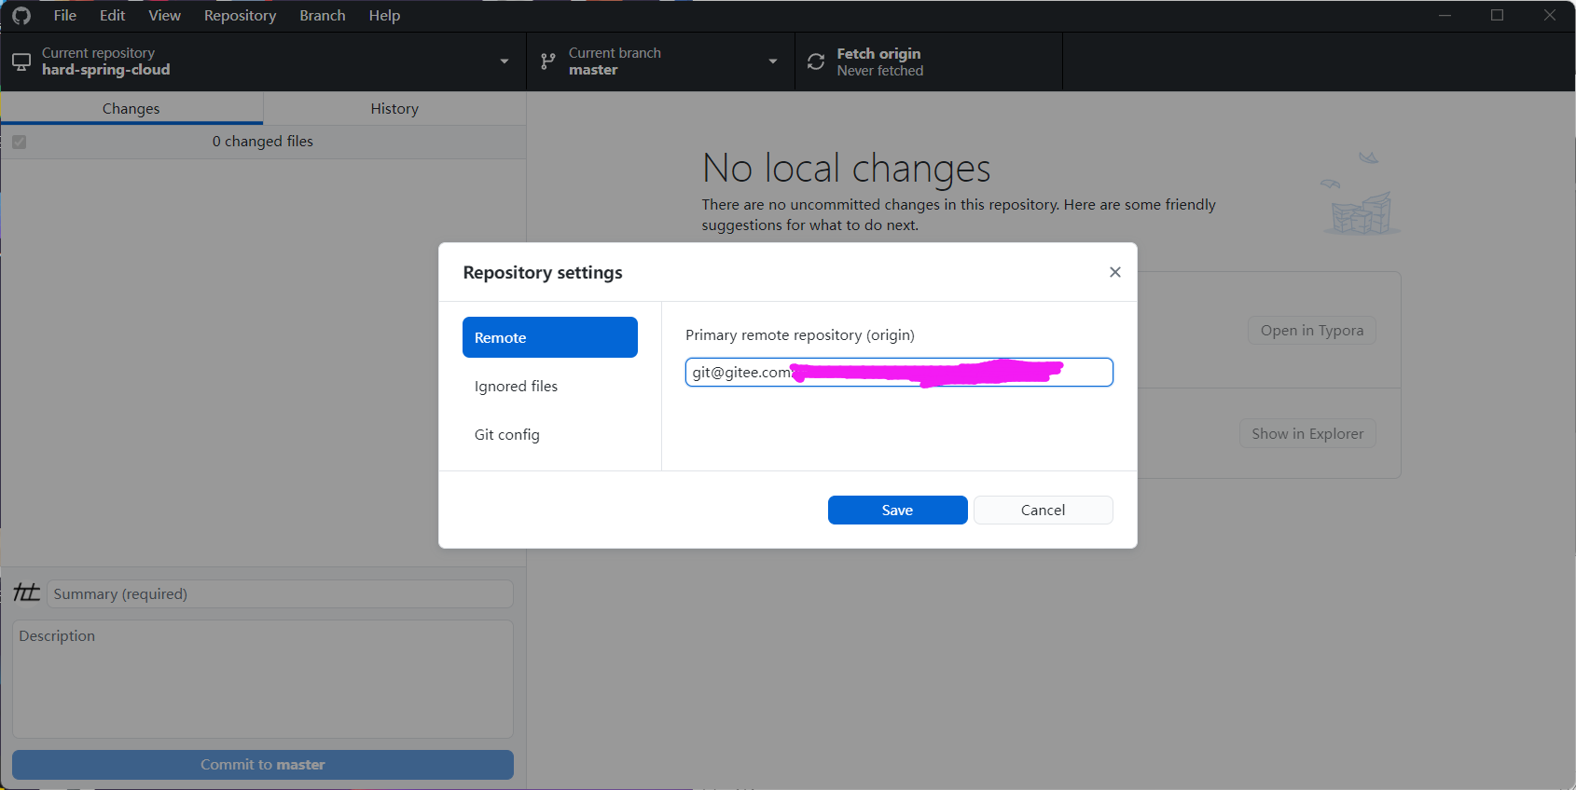The width and height of the screenshot is (1576, 790).
Task: Focus the Primary remote repository URL field
Action: tap(899, 372)
